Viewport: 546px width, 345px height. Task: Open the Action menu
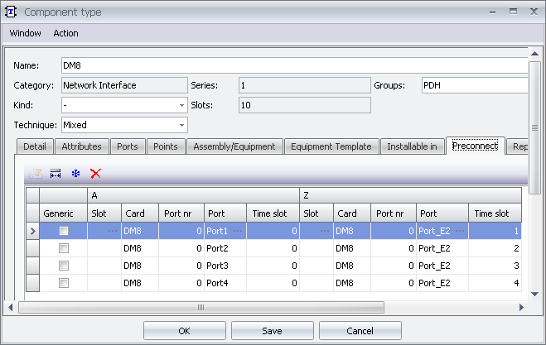65,33
